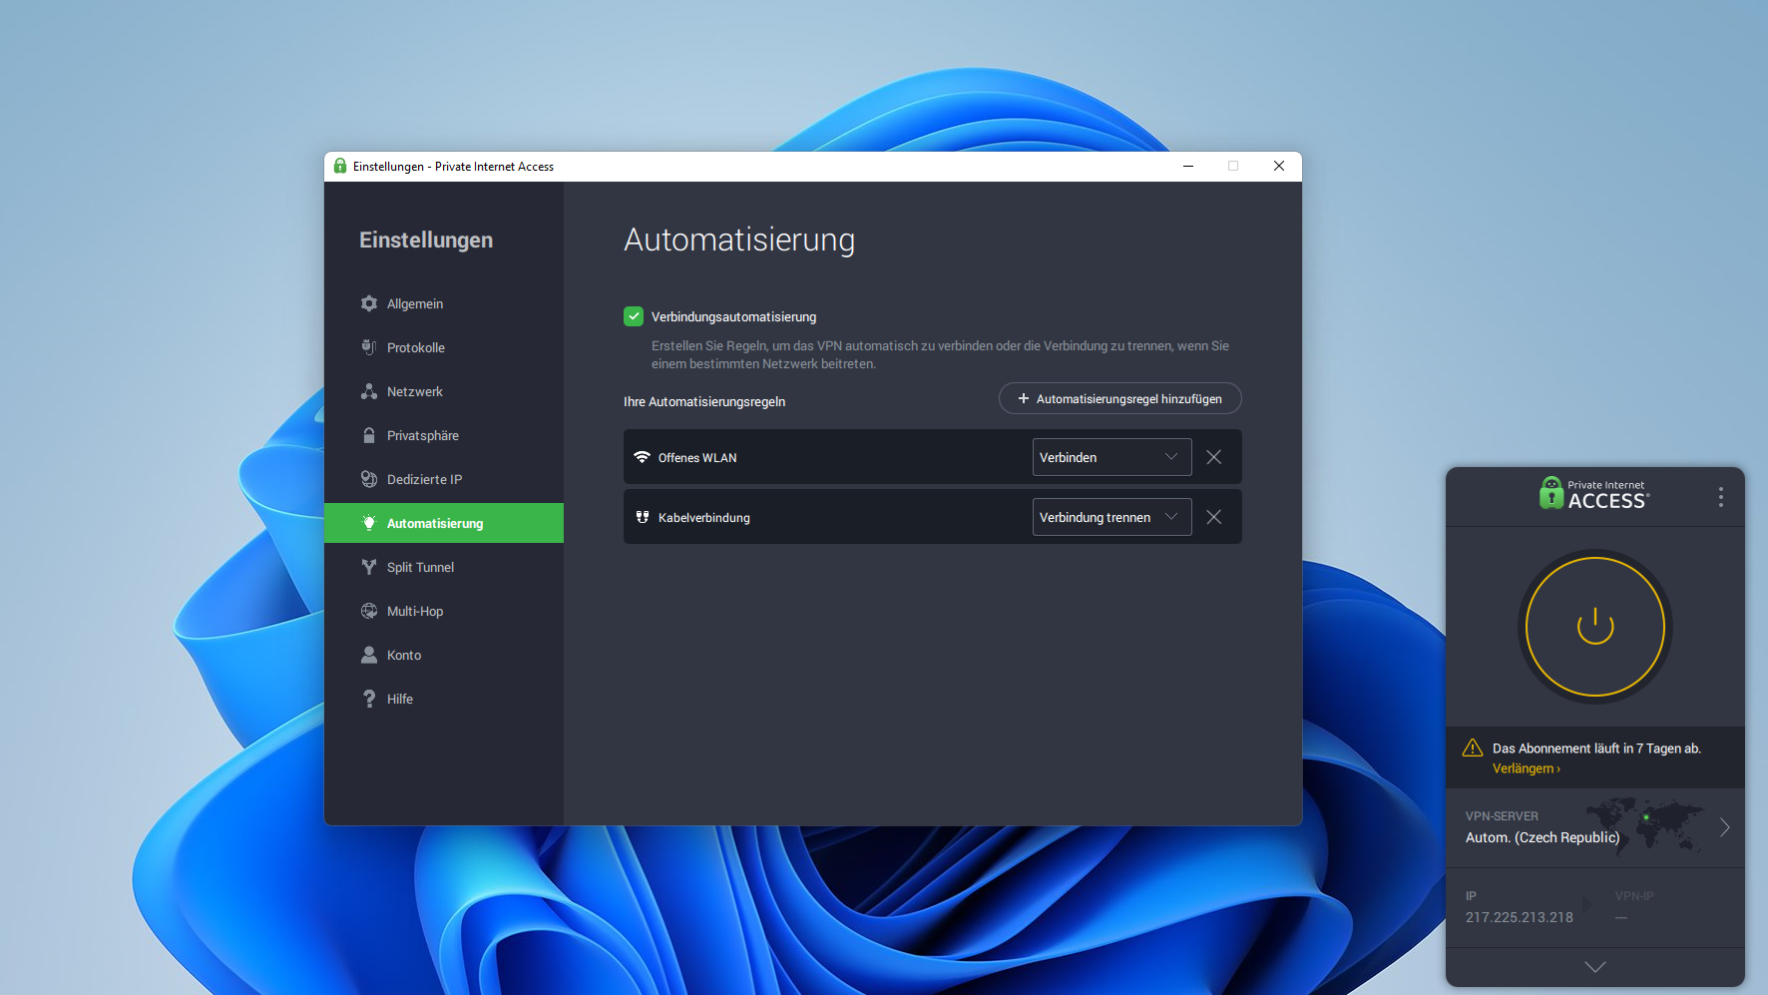Click the PIA lock icon in title bar

[x=340, y=166]
